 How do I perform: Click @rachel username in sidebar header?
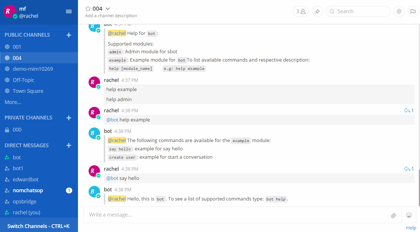(x=29, y=16)
